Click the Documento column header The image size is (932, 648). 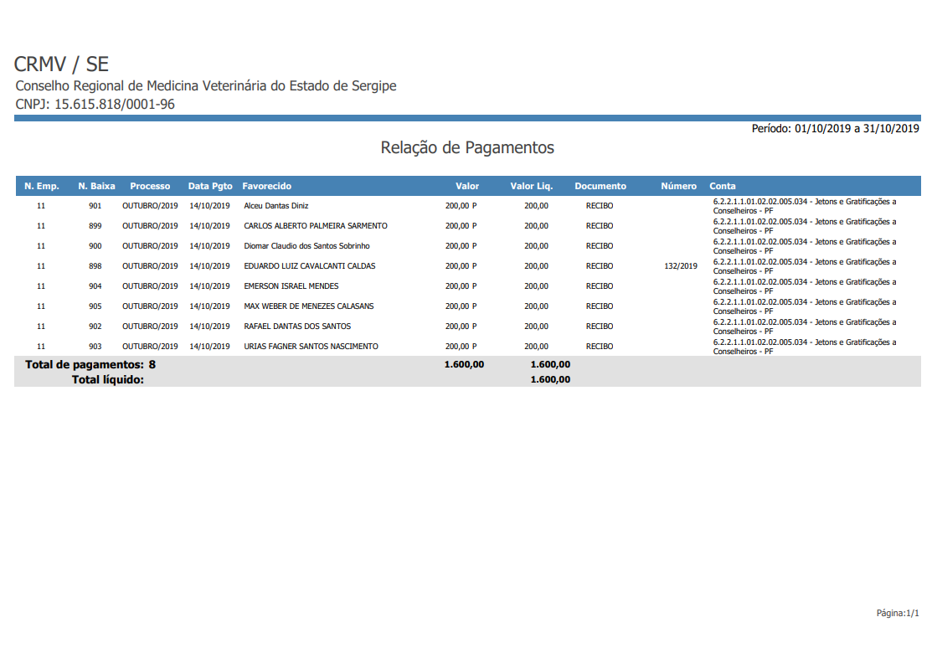600,186
